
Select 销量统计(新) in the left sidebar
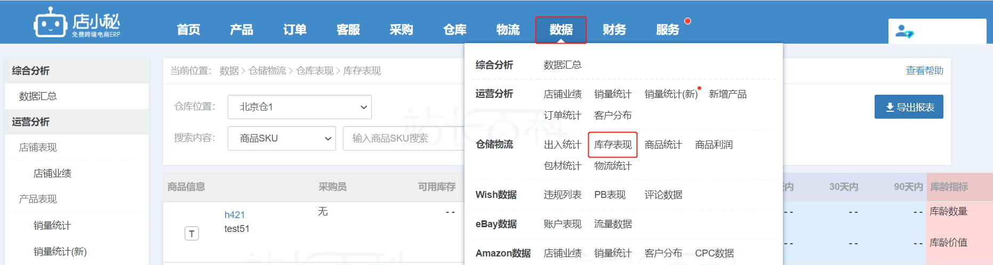click(x=60, y=252)
